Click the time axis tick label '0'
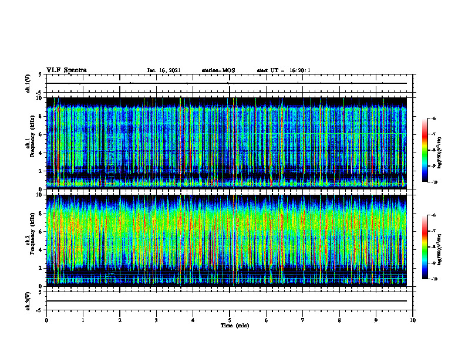This screenshot has width=465, height=359. [x=46, y=320]
